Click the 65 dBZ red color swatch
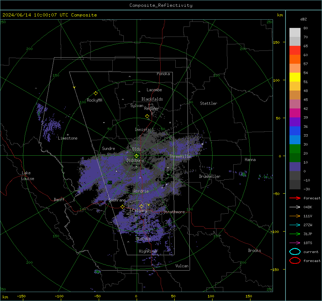322x301 pixels. pyautogui.click(x=295, y=50)
